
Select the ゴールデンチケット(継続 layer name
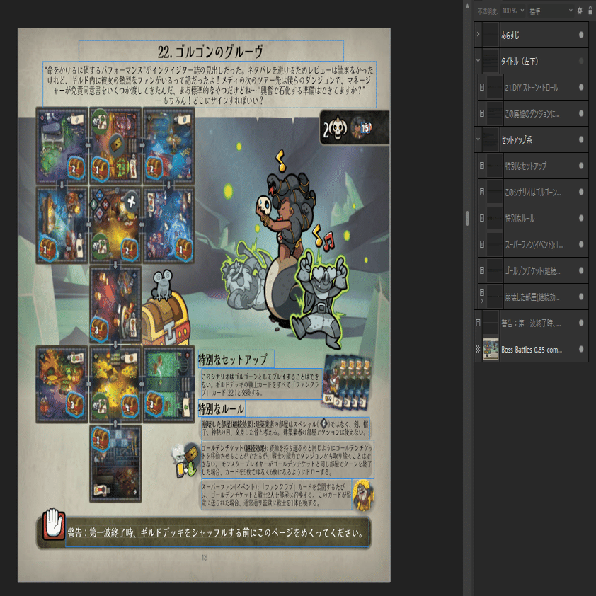tap(532, 271)
